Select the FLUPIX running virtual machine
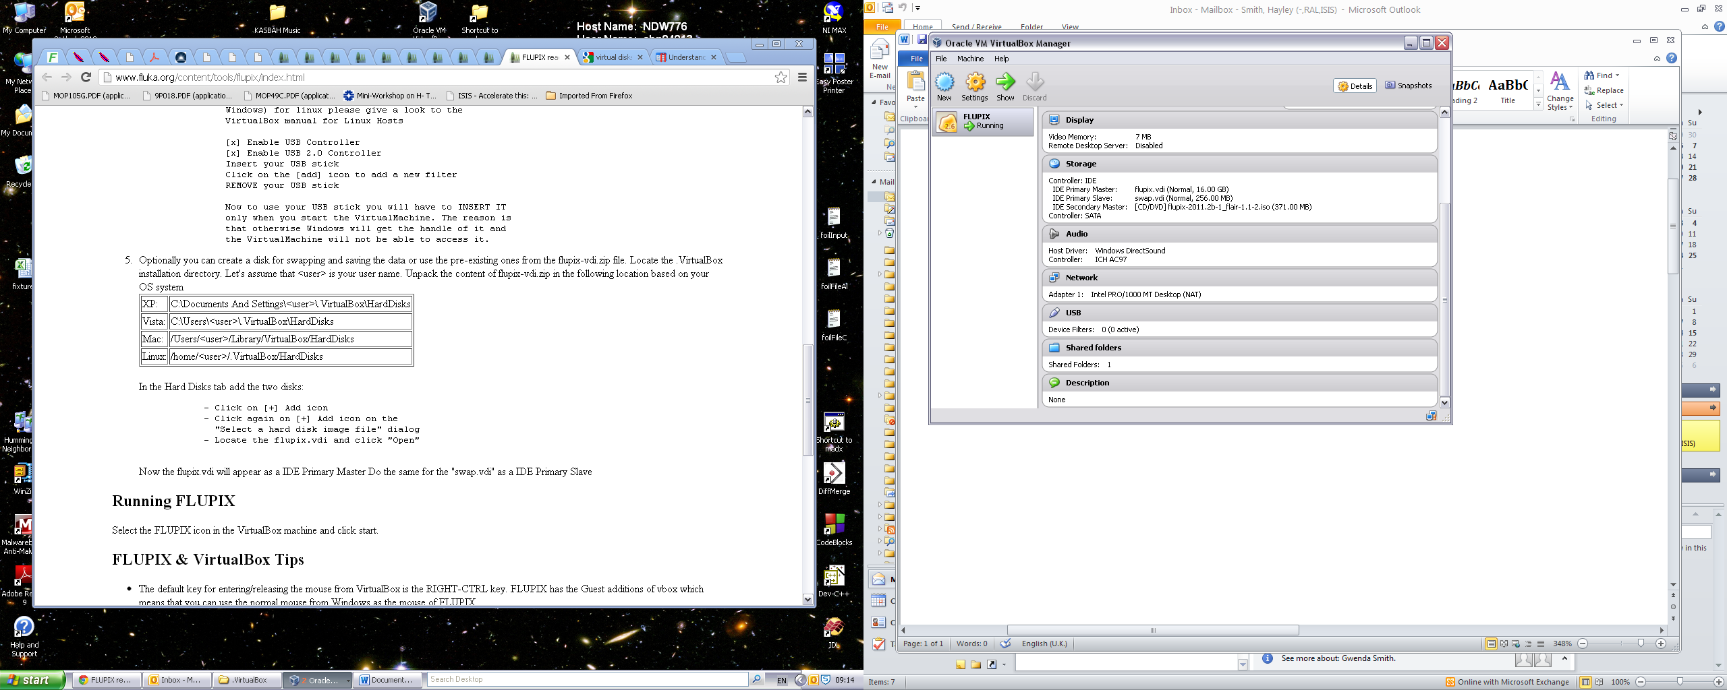The width and height of the screenshot is (1727, 690). tap(983, 122)
